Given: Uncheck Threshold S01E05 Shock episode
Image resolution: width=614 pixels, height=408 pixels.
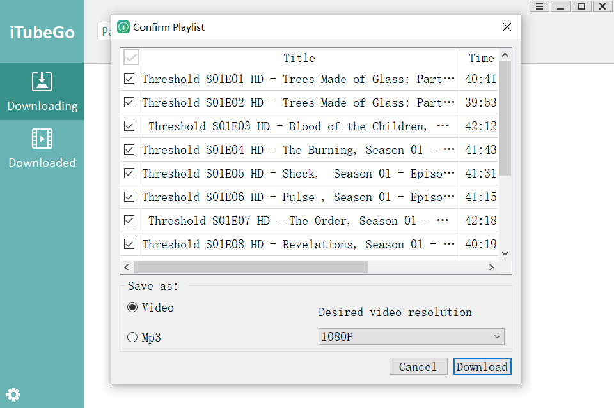Looking at the screenshot, I should (x=129, y=173).
